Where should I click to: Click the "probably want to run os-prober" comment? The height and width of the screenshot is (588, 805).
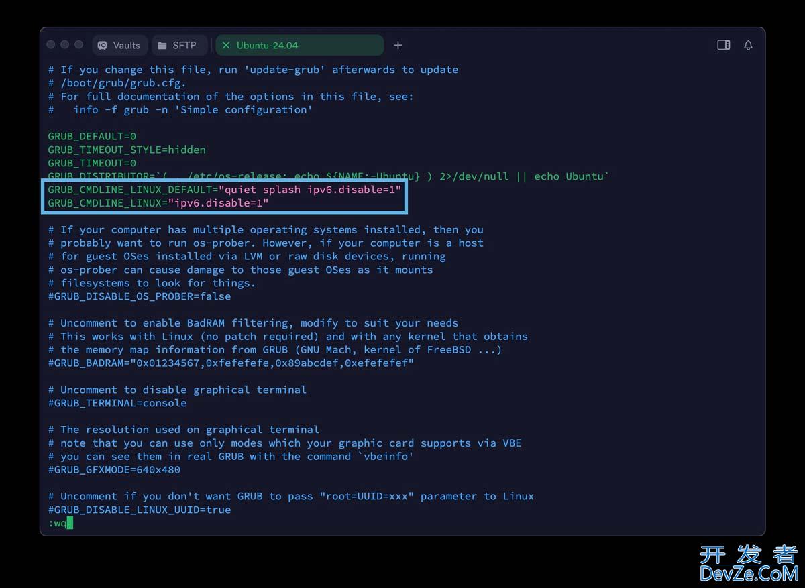266,243
